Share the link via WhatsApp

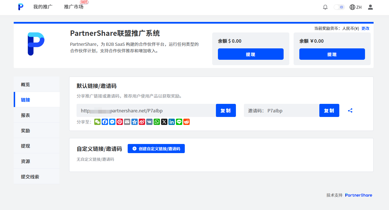157,122
